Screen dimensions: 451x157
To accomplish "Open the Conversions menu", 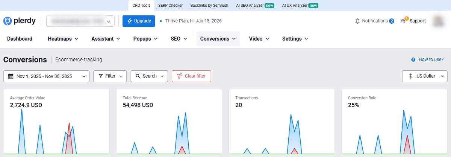I will 218,39.
